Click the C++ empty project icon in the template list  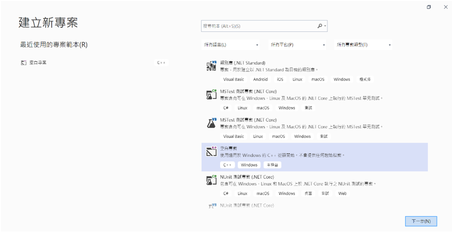[211, 152]
